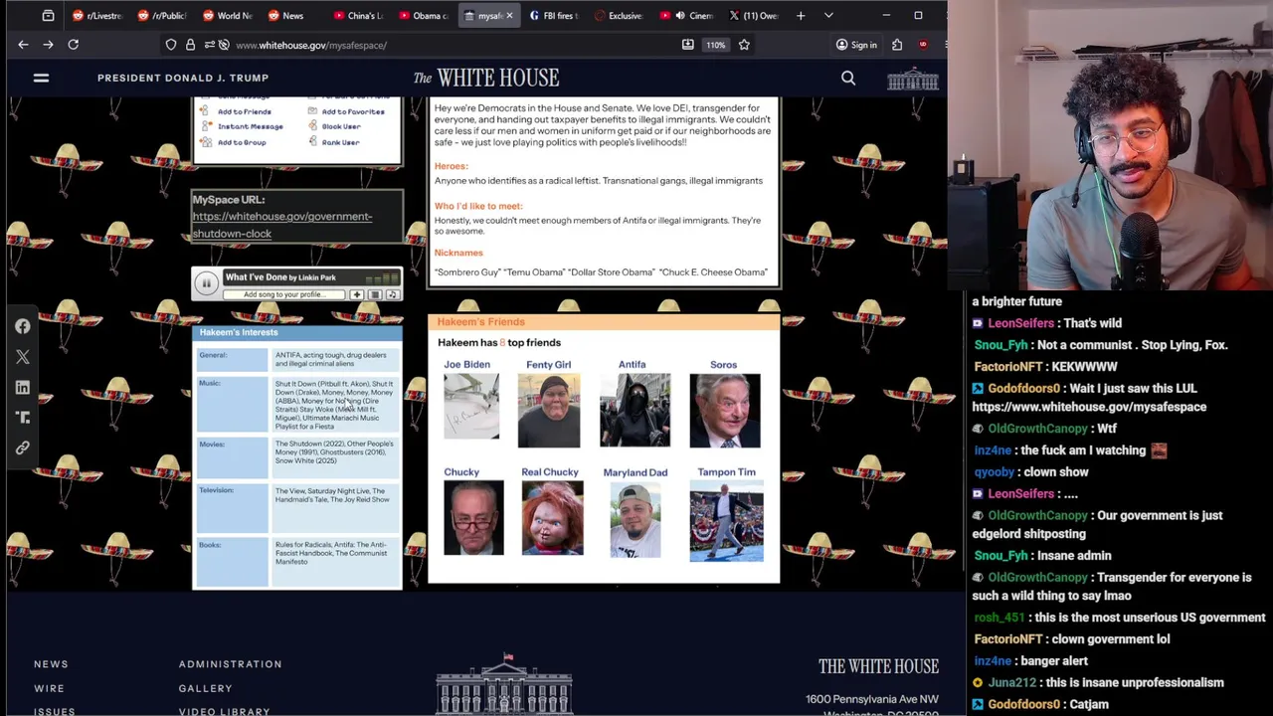
Task: Reload the current page
Action: tap(73, 45)
